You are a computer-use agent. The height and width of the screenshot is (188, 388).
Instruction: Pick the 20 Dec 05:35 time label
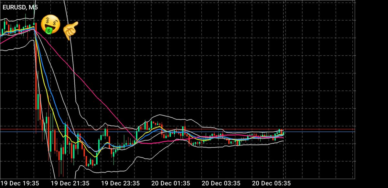point(271,183)
